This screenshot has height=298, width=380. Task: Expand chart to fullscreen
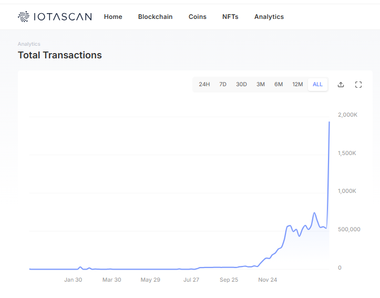click(358, 85)
